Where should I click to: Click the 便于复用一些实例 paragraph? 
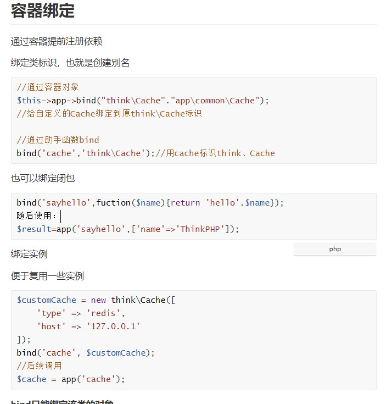tap(47, 276)
